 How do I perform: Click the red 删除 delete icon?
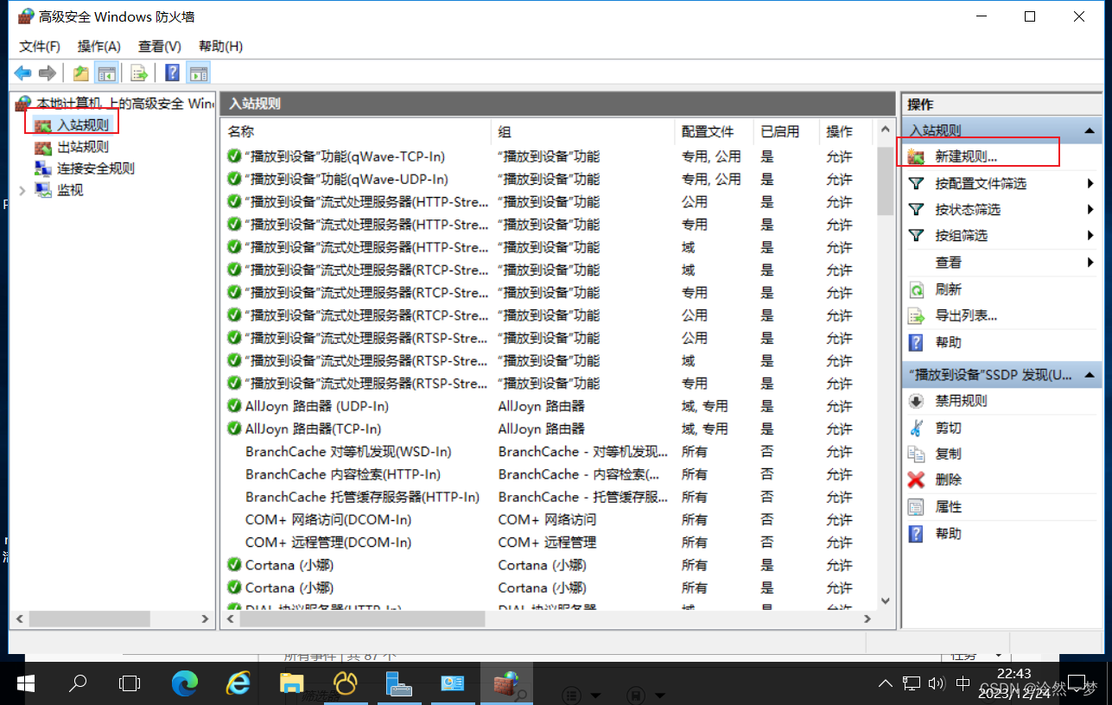(x=917, y=480)
